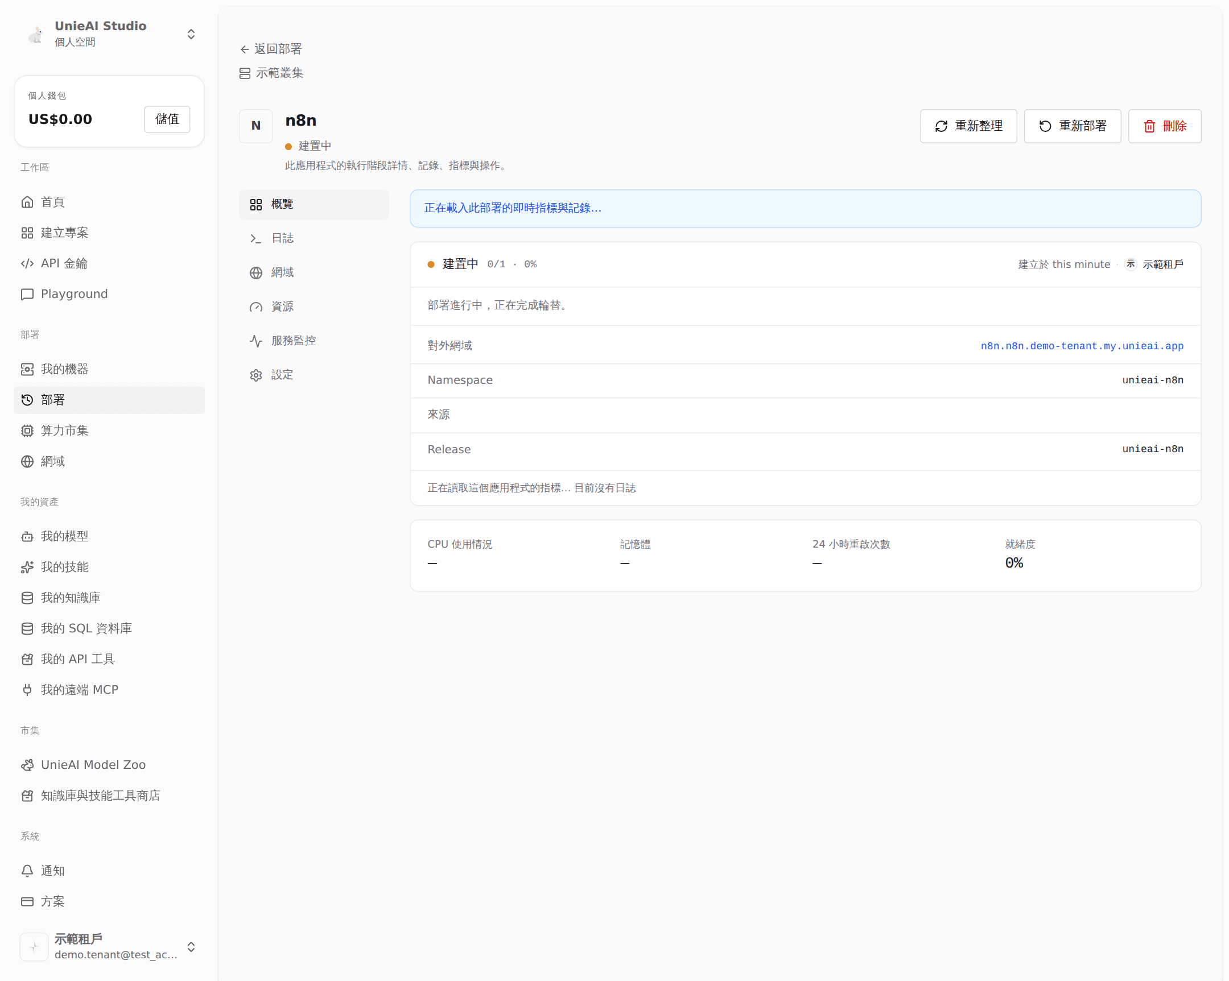Select 部署 in the sidebar

point(109,400)
